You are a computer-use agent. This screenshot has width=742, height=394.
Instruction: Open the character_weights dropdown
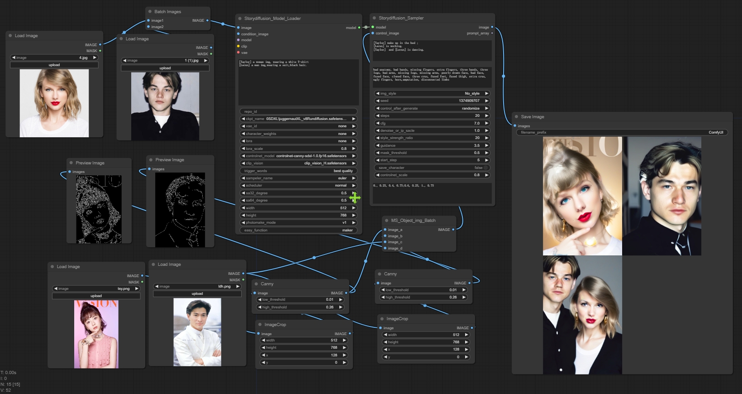[x=298, y=134]
